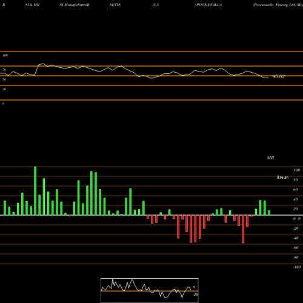The image size is (303, 303).
Task: Click the RSI axis label 70
Action: (x=4, y=70)
